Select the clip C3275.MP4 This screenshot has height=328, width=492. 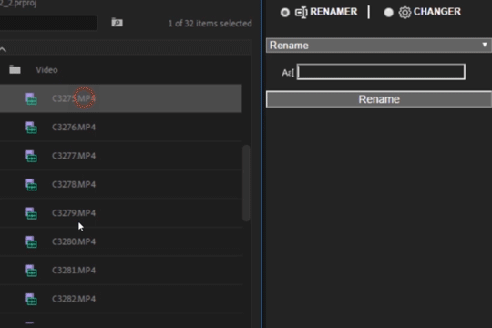[x=74, y=98]
